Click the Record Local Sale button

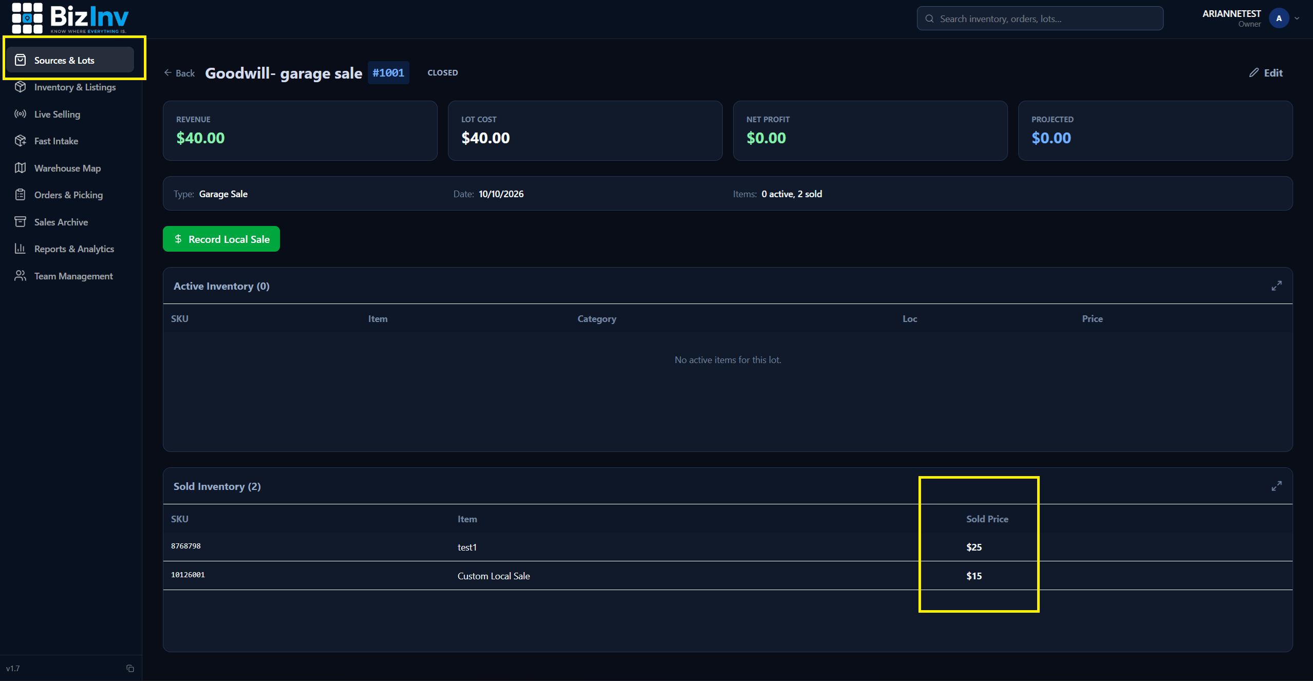point(221,239)
